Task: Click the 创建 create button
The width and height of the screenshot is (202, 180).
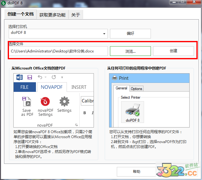Action: (x=173, y=51)
